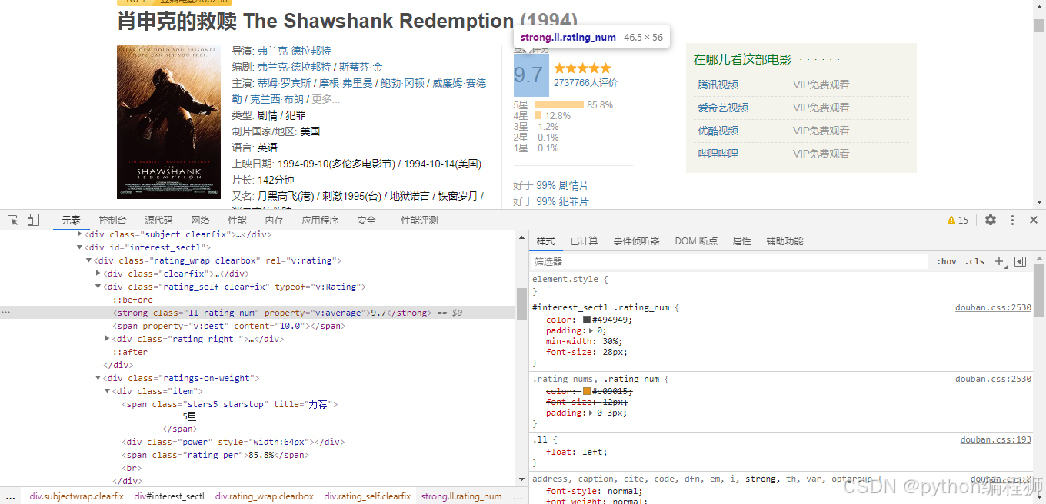Activate the element inspector picker icon
The image size is (1046, 504).
pos(13,220)
